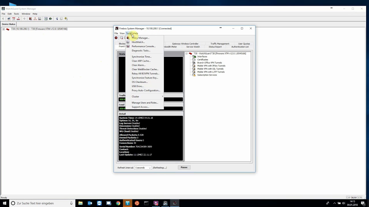Click the back arrow in WatchGuard System Manager toolbar
This screenshot has height=207, width=369.
click(3, 19)
